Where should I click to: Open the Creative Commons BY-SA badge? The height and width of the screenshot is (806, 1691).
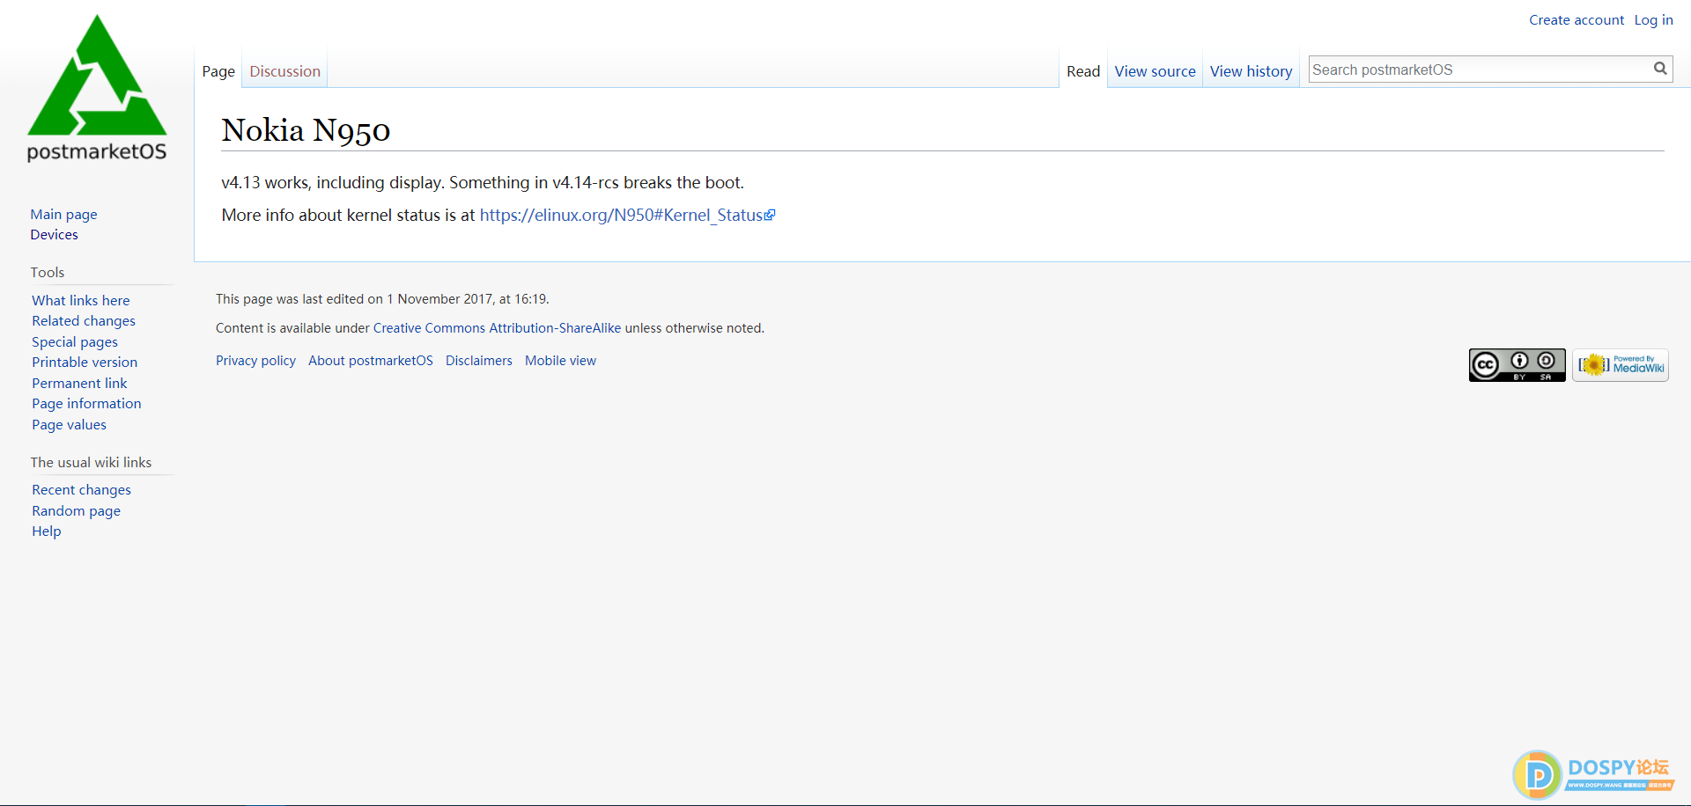click(x=1517, y=365)
